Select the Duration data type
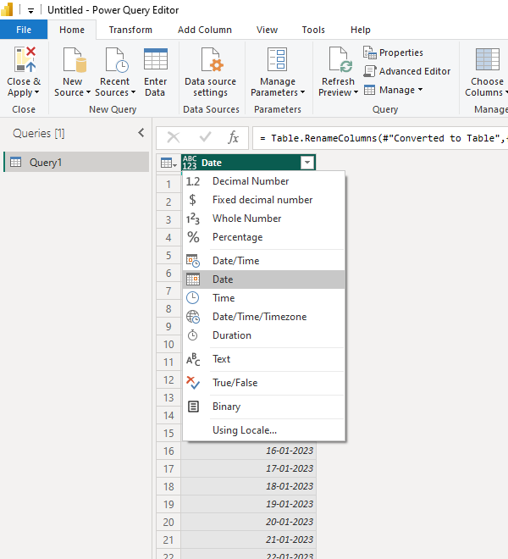The image size is (508, 559). pos(264,335)
